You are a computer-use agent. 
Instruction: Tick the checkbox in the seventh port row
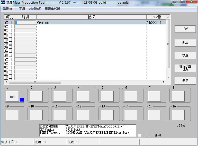click(11, 47)
